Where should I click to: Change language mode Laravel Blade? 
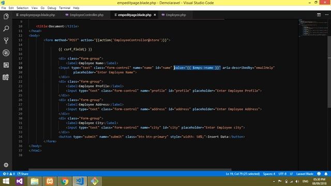click(305, 174)
